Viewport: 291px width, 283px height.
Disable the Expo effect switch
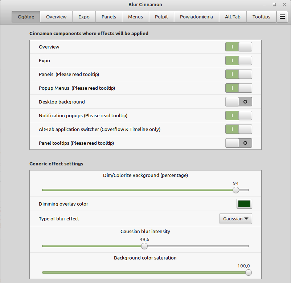pyautogui.click(x=239, y=60)
